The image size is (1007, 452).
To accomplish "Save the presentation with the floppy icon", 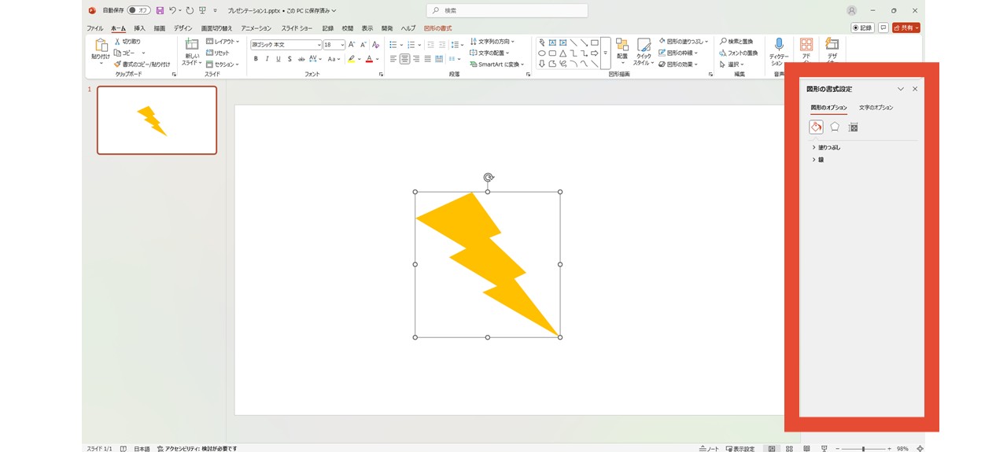I will pos(160,10).
